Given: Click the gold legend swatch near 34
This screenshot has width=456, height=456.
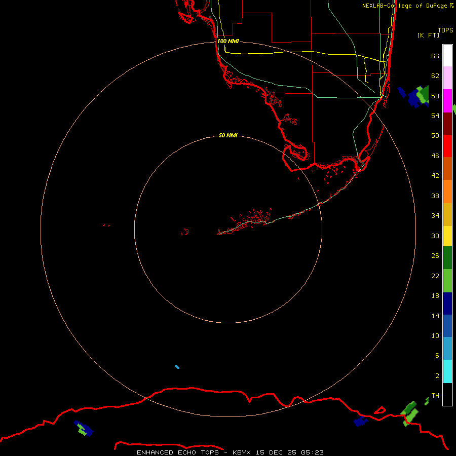Looking at the screenshot, I should tap(447, 214).
